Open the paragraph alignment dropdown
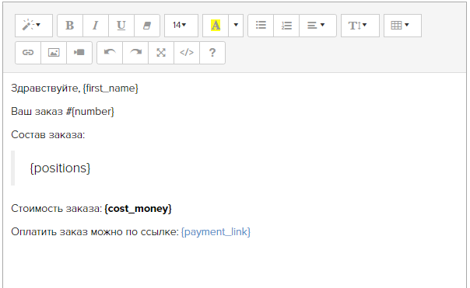Image resolution: width=470 pixels, height=288 pixels. (x=317, y=26)
